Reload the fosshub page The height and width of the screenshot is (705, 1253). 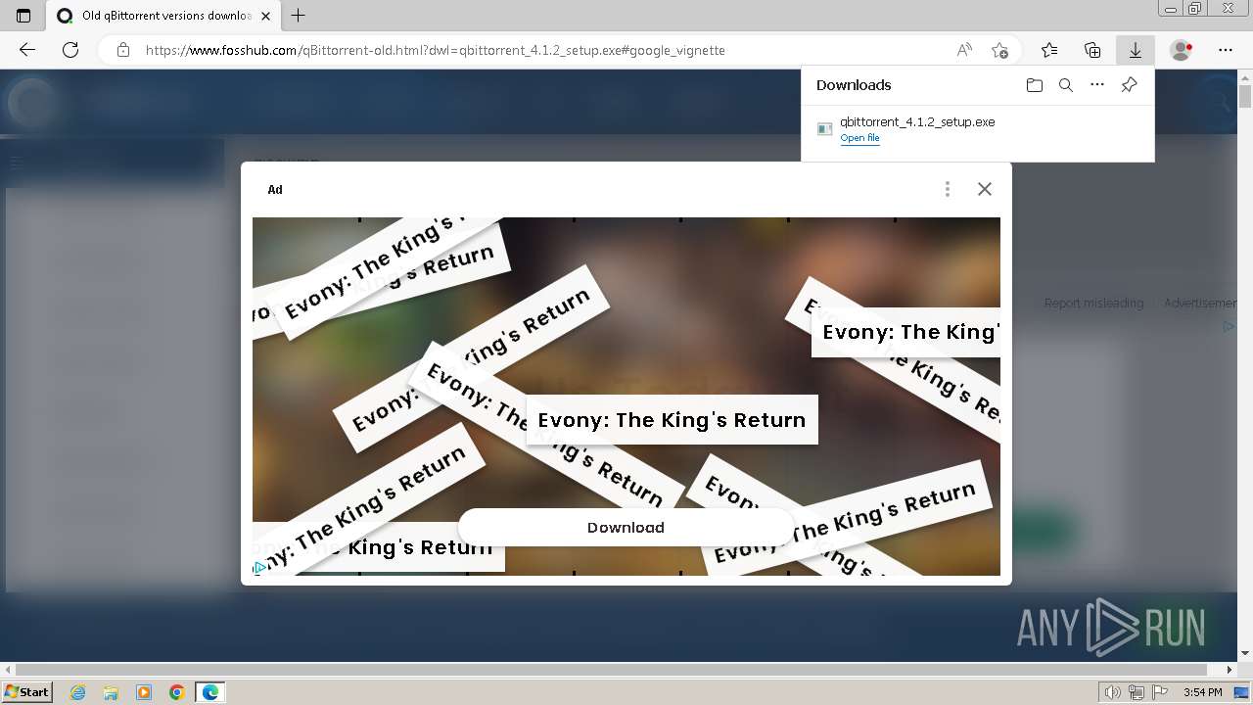click(70, 50)
